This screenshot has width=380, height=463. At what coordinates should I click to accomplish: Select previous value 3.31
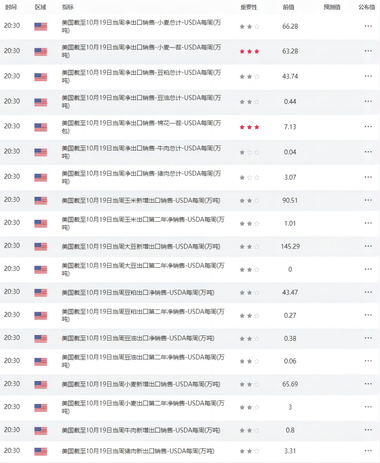(x=290, y=451)
